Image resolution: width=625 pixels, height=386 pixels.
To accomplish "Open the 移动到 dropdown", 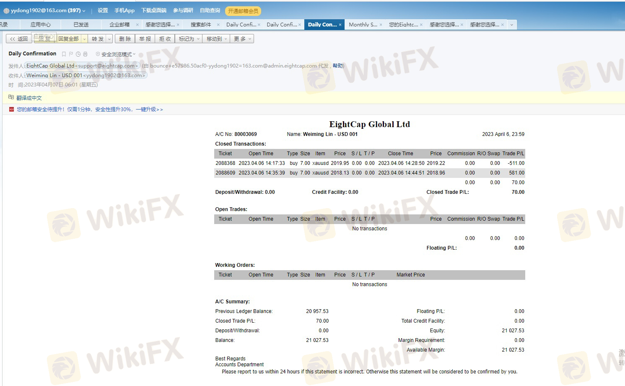I will click(216, 39).
